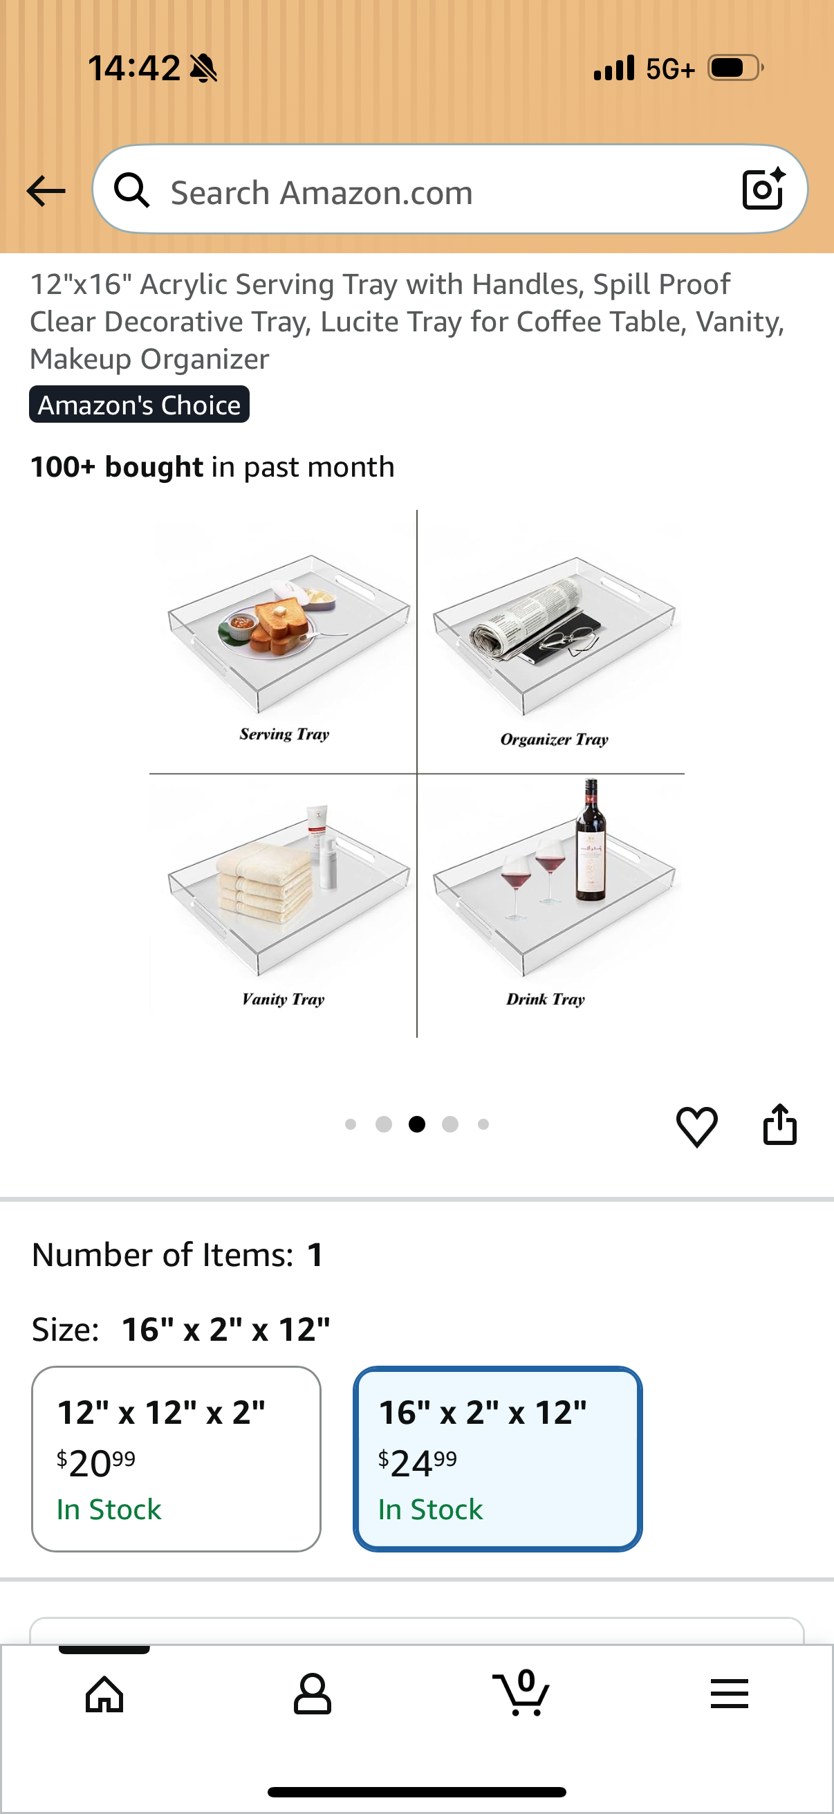Jump to last image carousel dot
The height and width of the screenshot is (1814, 834).
tap(483, 1125)
